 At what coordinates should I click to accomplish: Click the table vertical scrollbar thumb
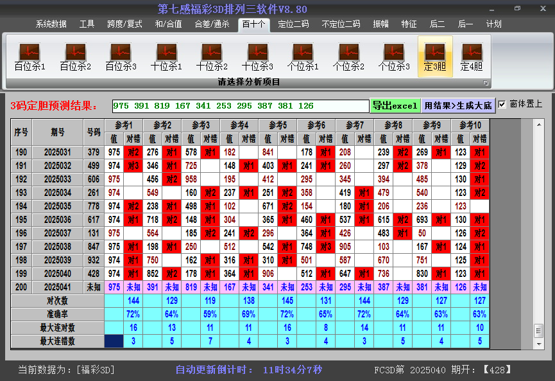click(539, 331)
